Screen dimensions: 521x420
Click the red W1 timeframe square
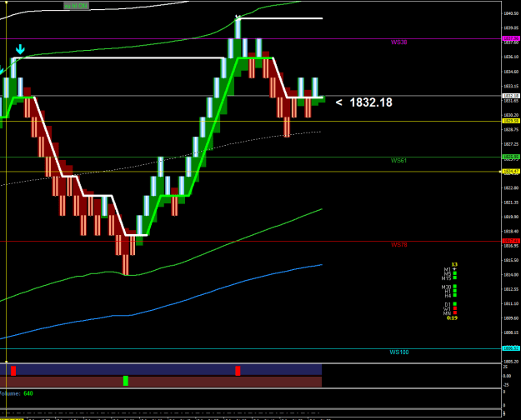coord(455,308)
